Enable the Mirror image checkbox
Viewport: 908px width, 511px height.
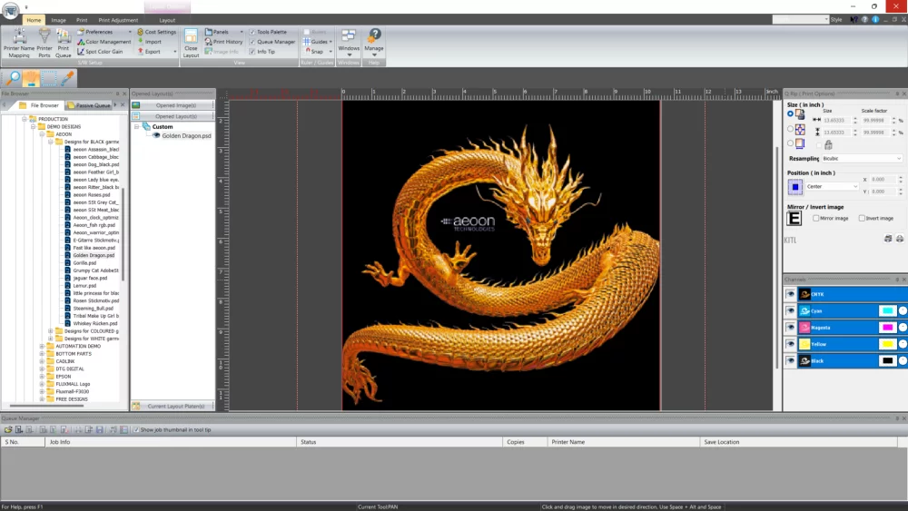[x=815, y=218]
